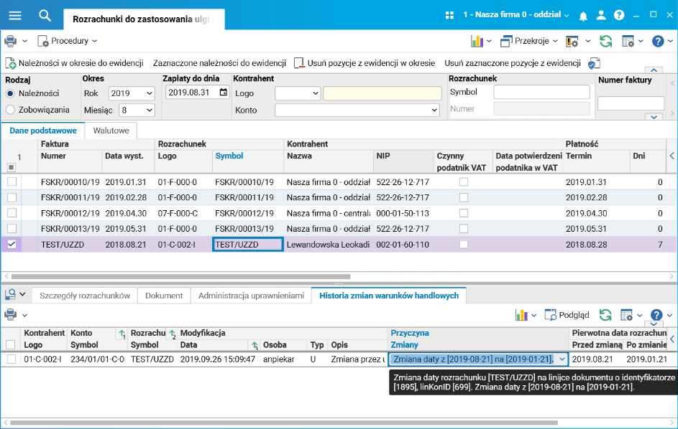Click Zaznaczone należności do ewidencji
This screenshot has width=678, height=429.
click(x=219, y=63)
